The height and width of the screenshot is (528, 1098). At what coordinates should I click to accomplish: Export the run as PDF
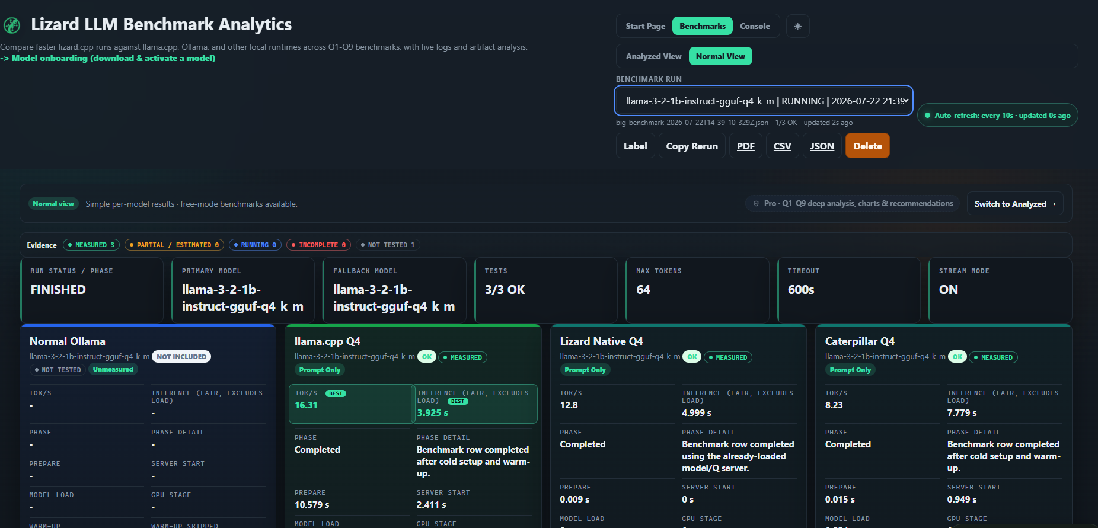point(746,146)
